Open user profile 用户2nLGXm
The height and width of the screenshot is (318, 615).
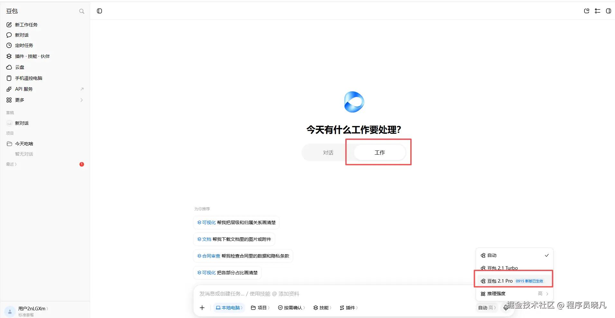pos(33,309)
